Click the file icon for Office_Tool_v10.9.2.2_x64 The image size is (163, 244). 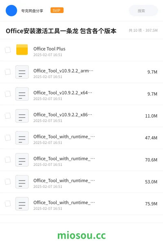(22, 94)
